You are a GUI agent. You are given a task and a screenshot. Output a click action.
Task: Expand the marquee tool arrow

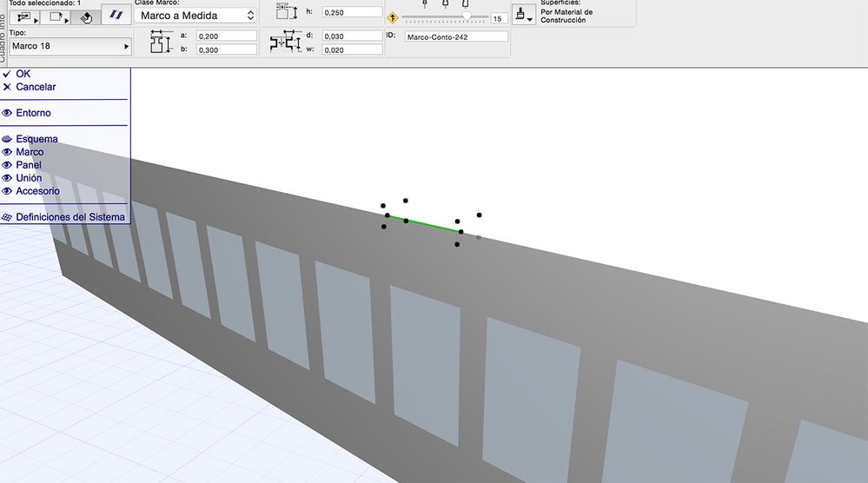point(66,21)
